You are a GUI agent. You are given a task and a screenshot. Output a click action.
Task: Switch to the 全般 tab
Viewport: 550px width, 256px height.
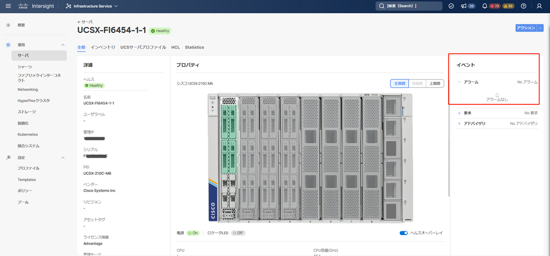81,47
